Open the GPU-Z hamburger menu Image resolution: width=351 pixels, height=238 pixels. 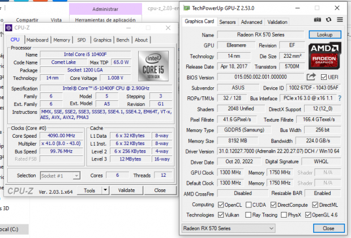(340, 20)
